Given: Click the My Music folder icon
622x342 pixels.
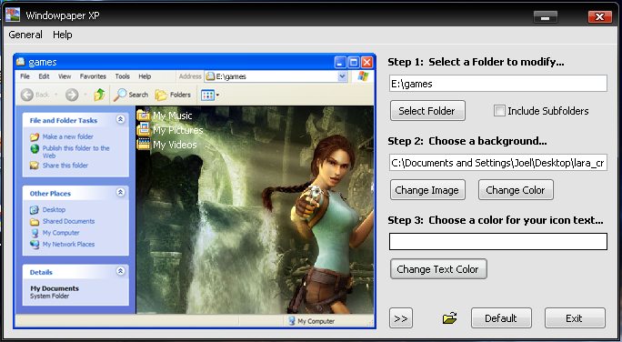Looking at the screenshot, I should click(x=143, y=115).
